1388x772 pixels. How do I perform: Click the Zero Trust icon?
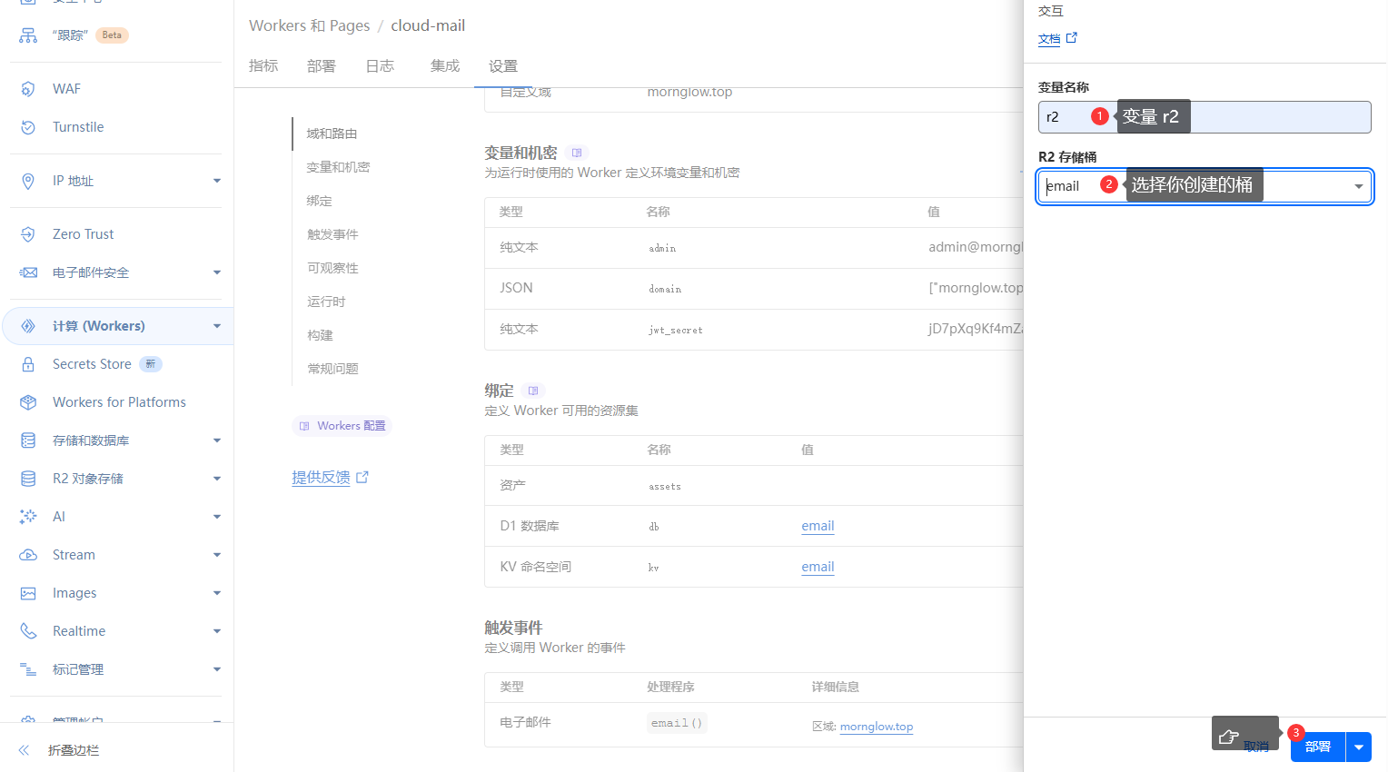[x=28, y=234]
